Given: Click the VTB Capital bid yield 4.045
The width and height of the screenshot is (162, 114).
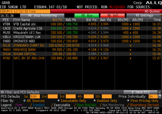Looking at the screenshot, I should coord(92,24).
